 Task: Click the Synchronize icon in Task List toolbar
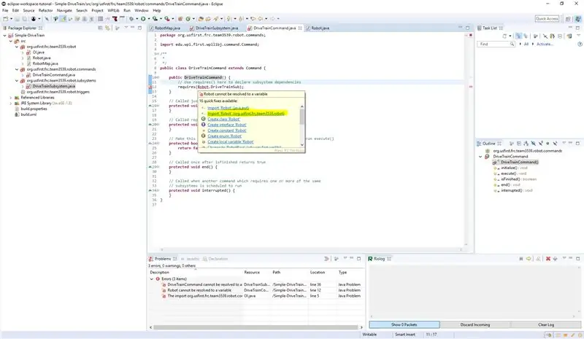[x=553, y=36]
